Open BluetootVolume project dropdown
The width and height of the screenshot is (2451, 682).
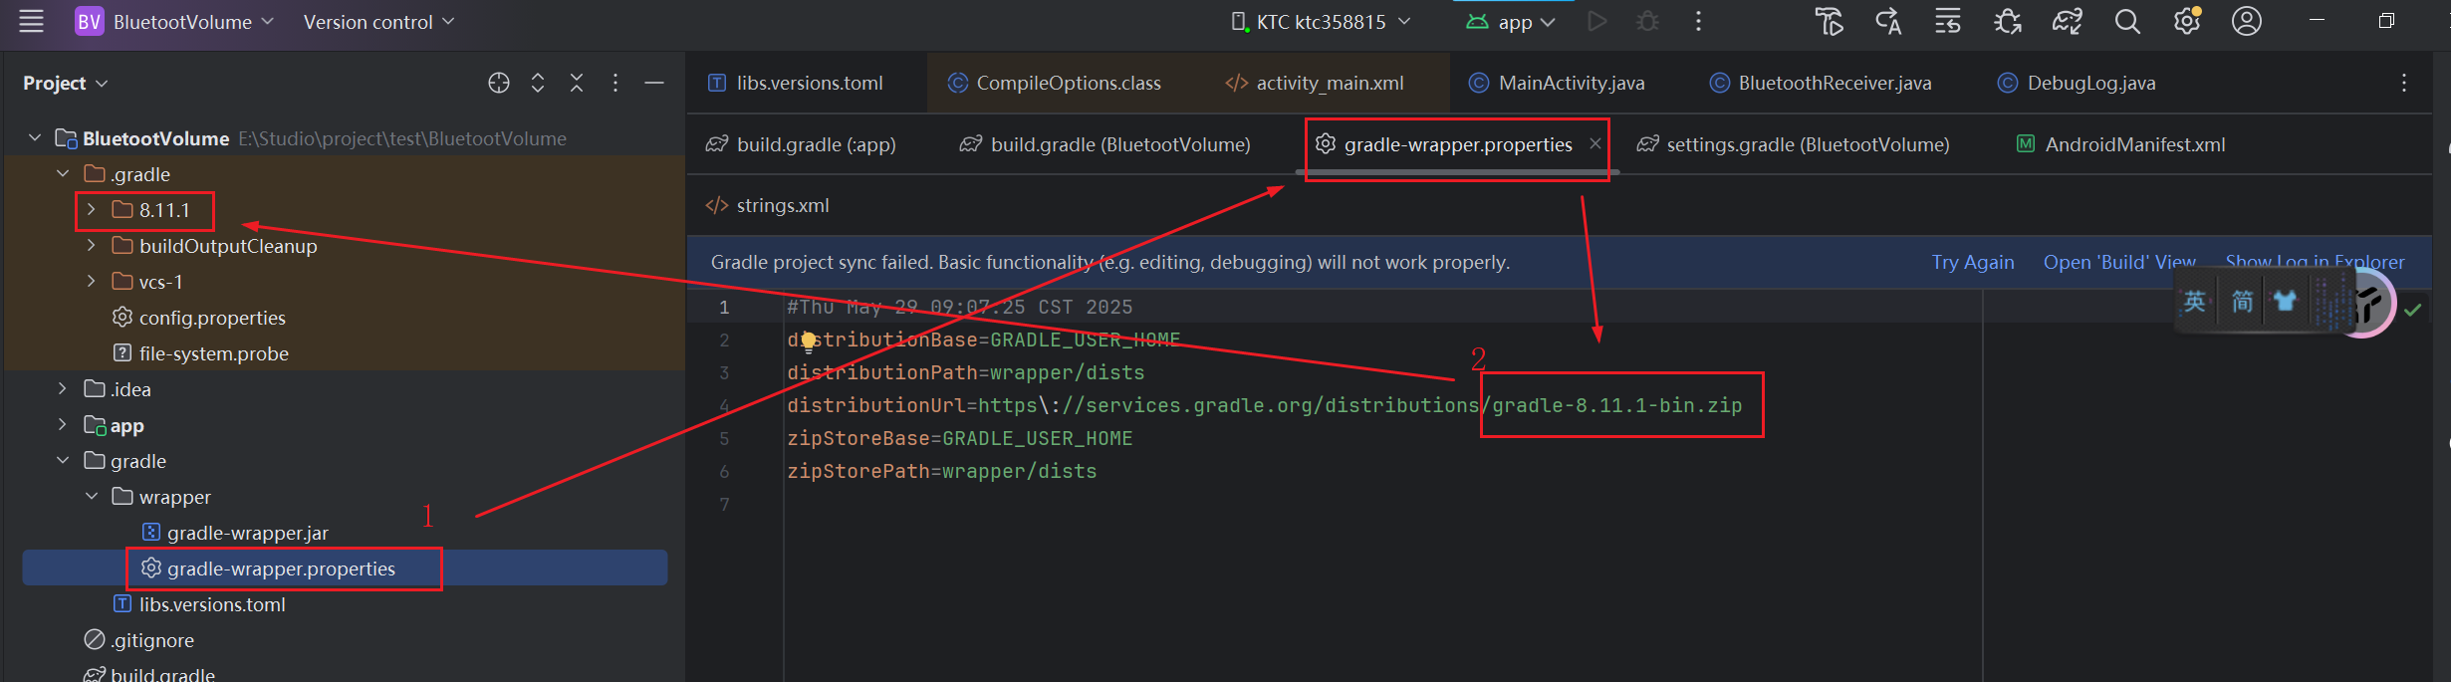pos(174,22)
